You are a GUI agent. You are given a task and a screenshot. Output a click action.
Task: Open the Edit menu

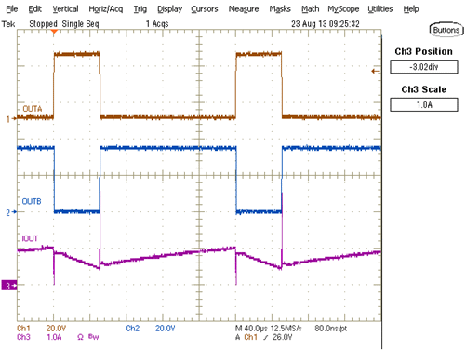click(x=34, y=9)
